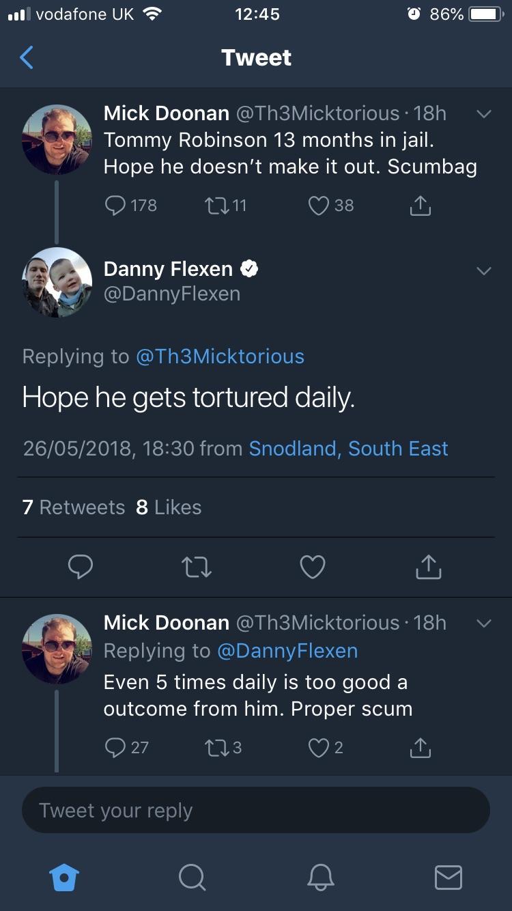Like the top Mick Doonan tweet

coord(319,205)
